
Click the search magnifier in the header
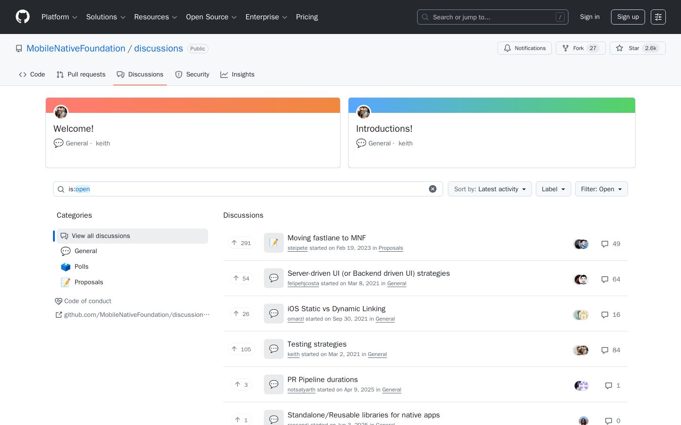(425, 17)
